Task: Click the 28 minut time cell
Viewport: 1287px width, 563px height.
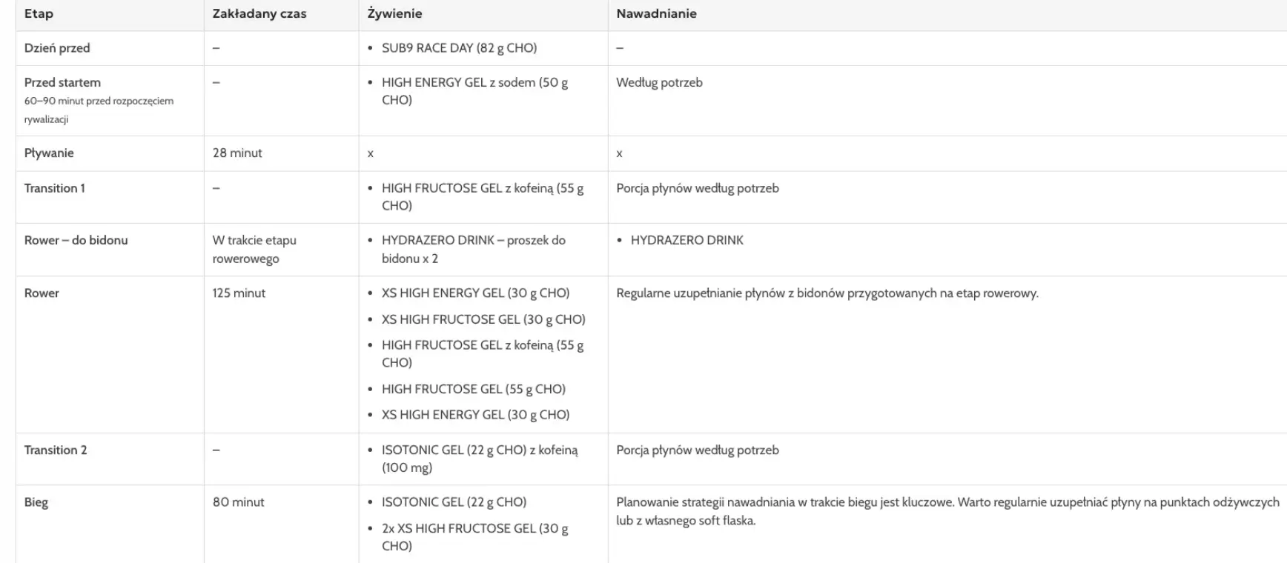Action: point(237,153)
